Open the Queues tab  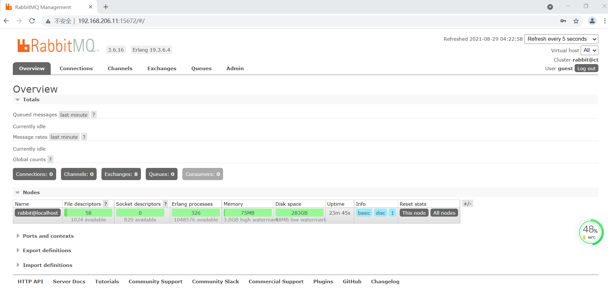click(x=201, y=69)
